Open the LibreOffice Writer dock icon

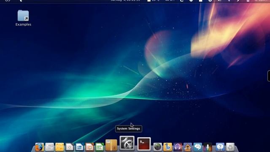click(80, 147)
